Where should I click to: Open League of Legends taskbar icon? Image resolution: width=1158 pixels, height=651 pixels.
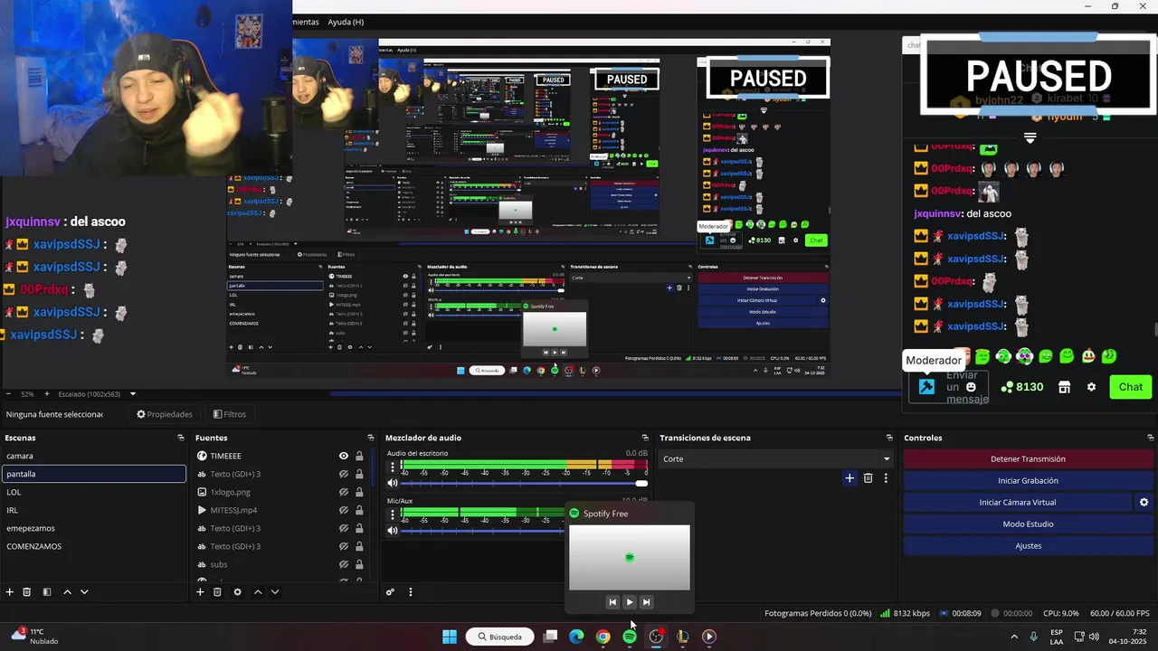tap(683, 637)
